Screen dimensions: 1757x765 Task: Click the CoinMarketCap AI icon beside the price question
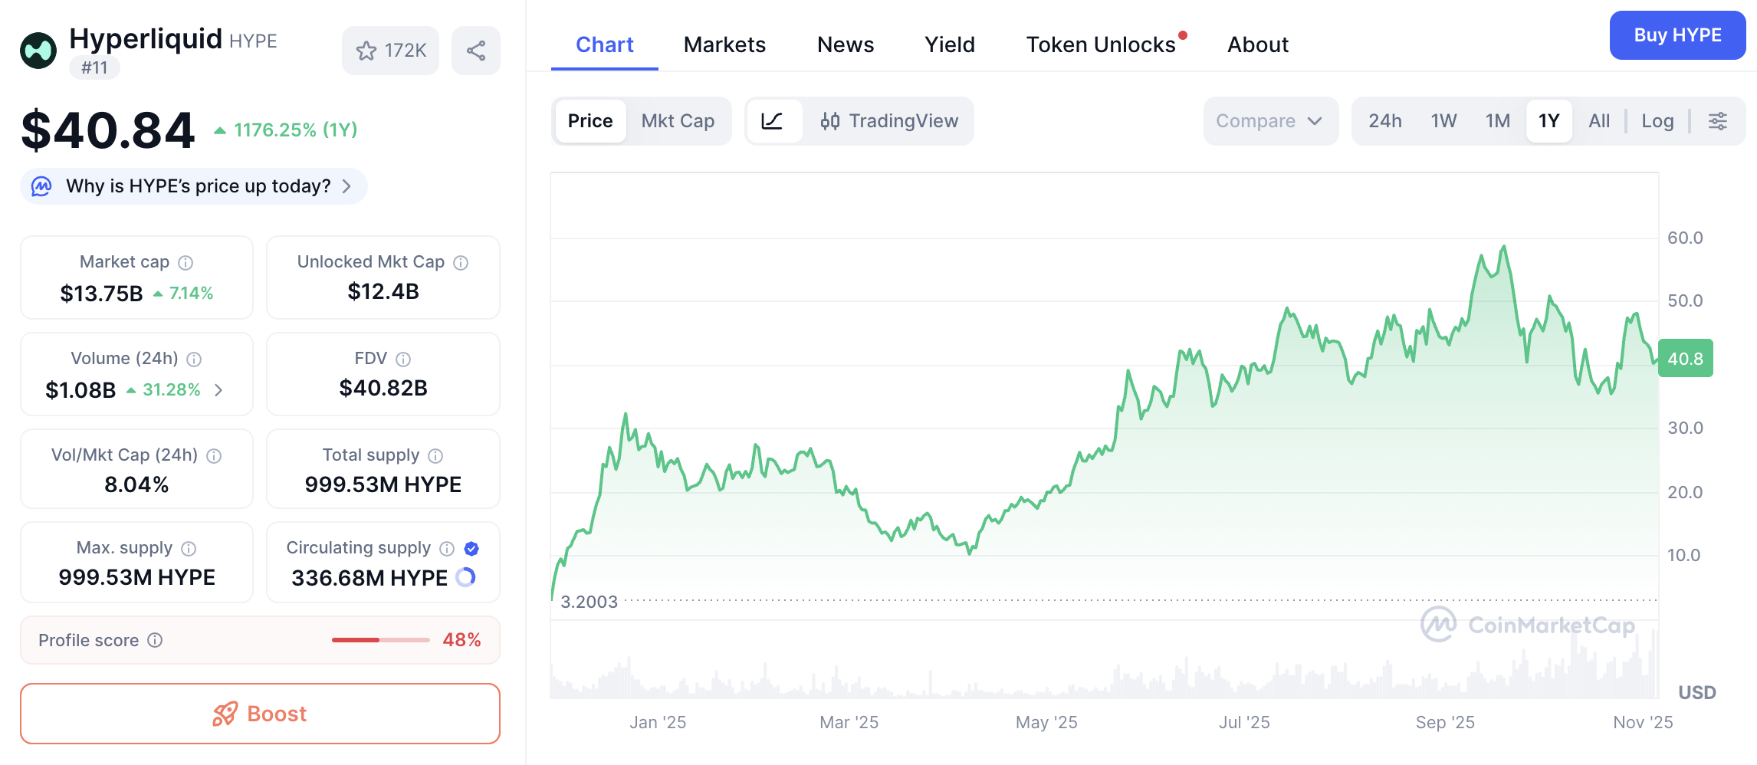tap(44, 186)
